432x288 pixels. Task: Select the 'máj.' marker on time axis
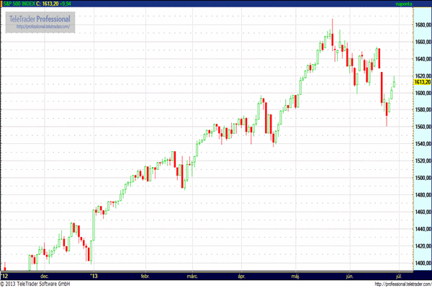point(296,276)
